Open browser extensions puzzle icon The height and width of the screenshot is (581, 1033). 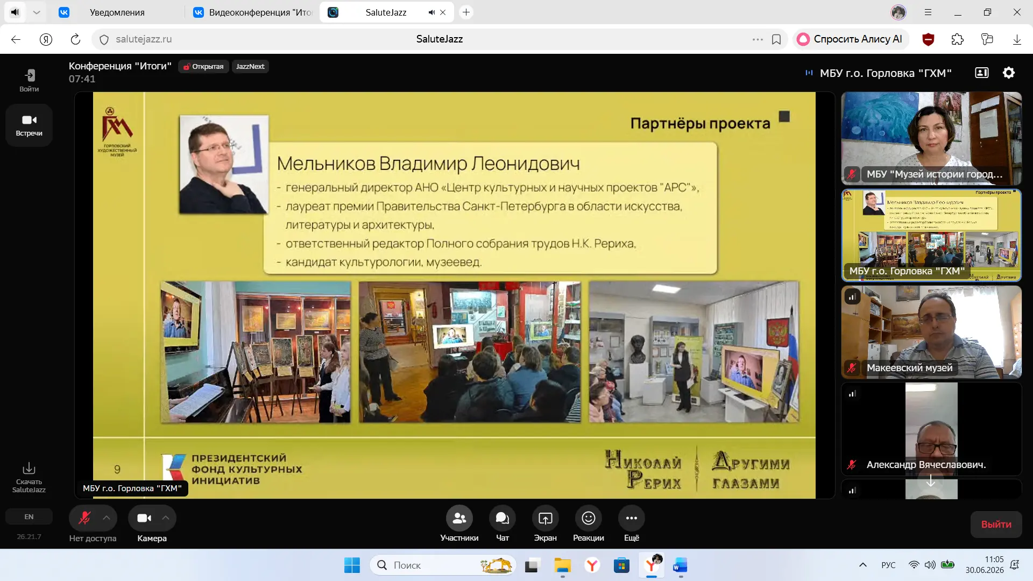tap(958, 39)
